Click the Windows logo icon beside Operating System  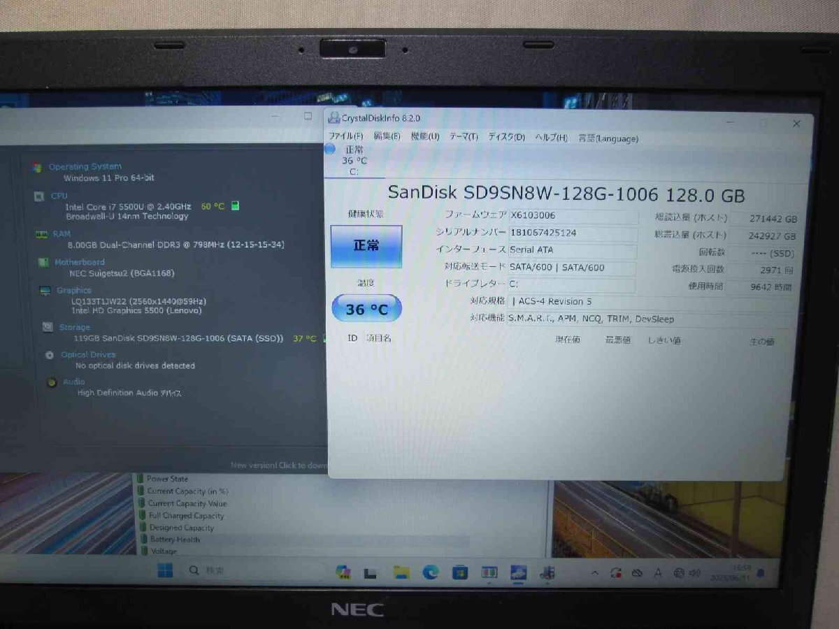pyautogui.click(x=36, y=167)
